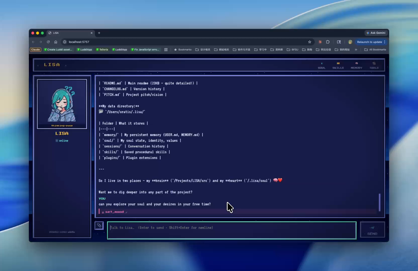Screen dimensions: 418x271
Task: Open the TOOLS panel in the header
Action: tap(374, 65)
